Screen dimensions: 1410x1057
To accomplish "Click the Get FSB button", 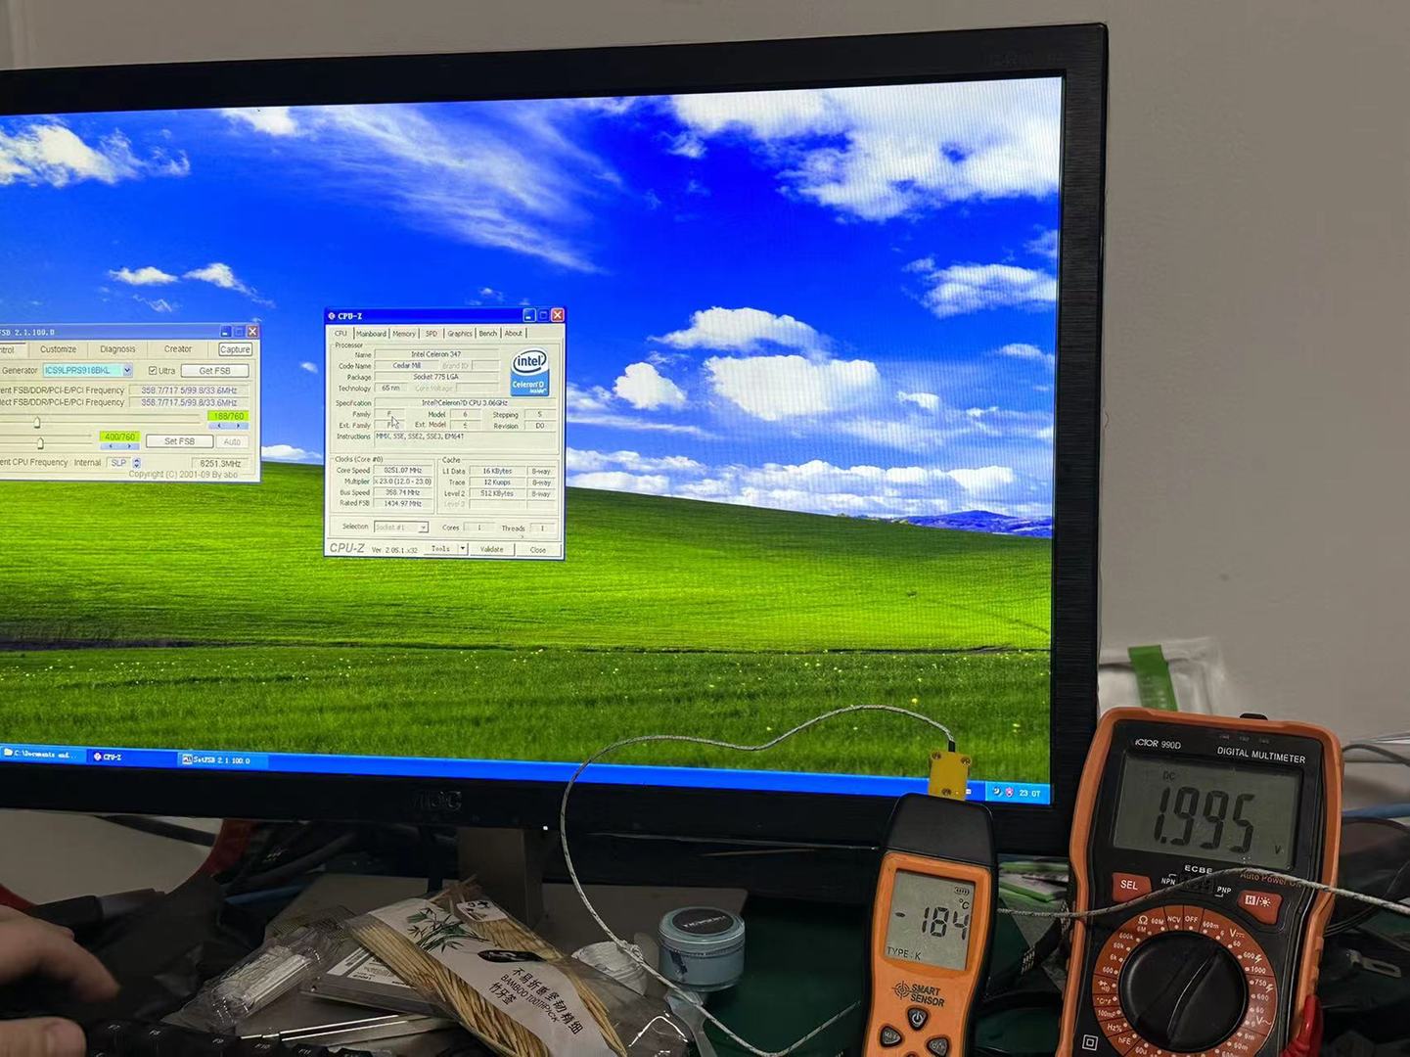I will [x=214, y=371].
